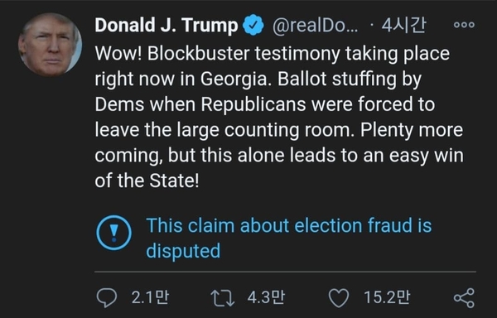The width and height of the screenshot is (497, 318).
Task: View the 2.1만 reply count
Action: click(x=150, y=298)
